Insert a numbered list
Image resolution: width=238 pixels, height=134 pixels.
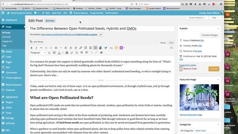[x=51, y=48]
